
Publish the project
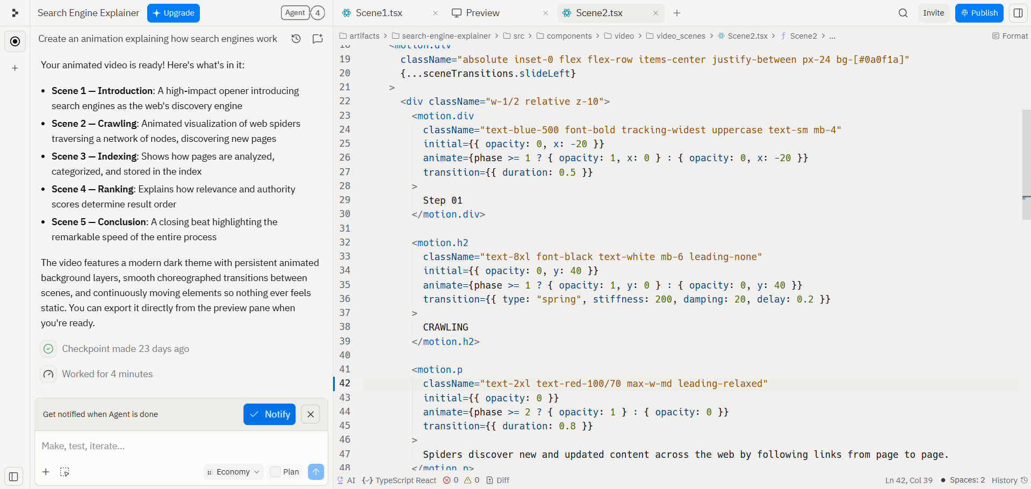click(979, 13)
